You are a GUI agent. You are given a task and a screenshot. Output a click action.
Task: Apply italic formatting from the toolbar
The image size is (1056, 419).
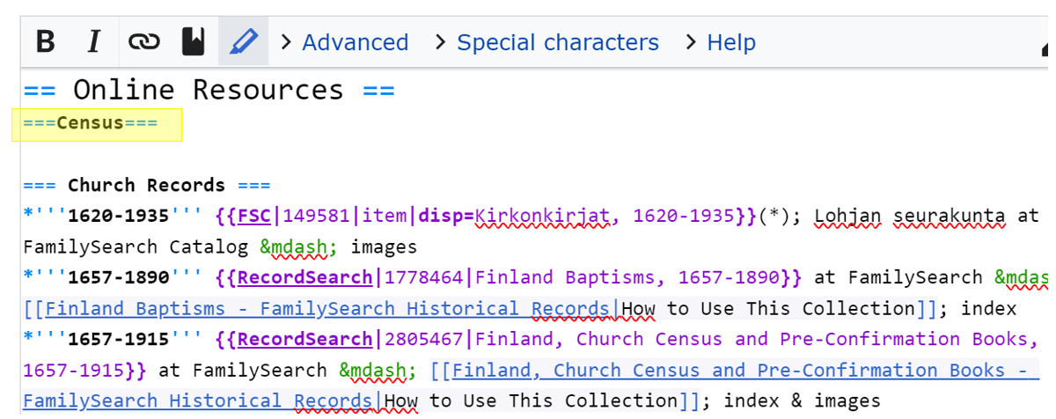[94, 41]
